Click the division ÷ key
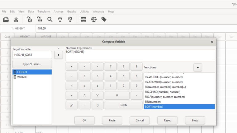Screen dimensions: 237x133 pyautogui.click(x=72, y=95)
